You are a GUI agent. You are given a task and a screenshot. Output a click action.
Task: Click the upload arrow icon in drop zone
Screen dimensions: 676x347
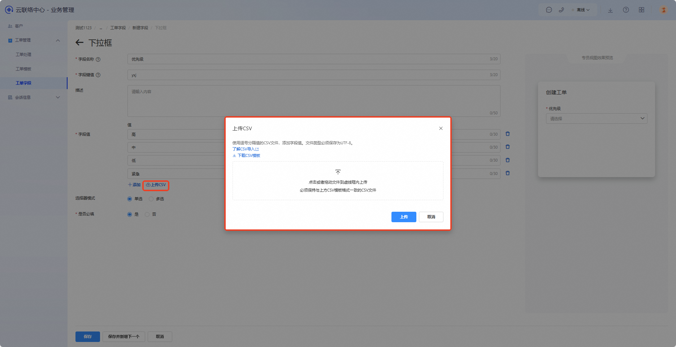pos(338,172)
